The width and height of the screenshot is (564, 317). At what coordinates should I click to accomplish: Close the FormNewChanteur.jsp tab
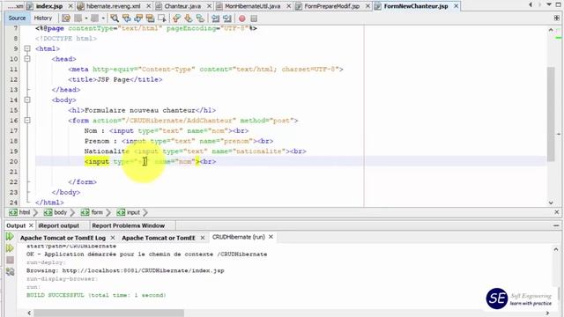(x=456, y=6)
